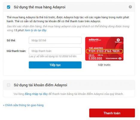Uncheck Sử dụng thẻ mua hàng Adayroi checkbox
This screenshot has width=140, height=120.
(x=9, y=7)
